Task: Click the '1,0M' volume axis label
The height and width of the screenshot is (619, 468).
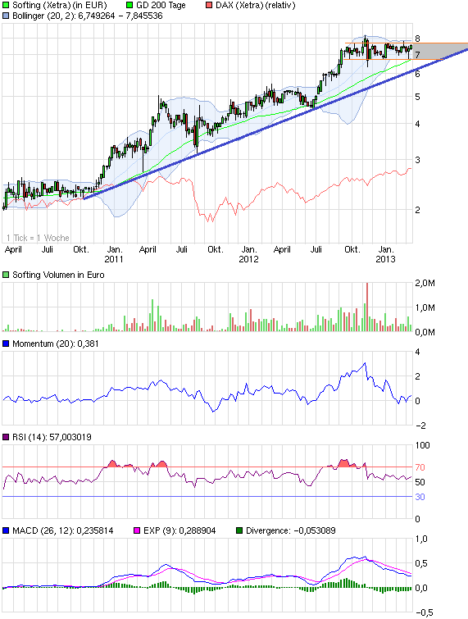Action: (425, 307)
